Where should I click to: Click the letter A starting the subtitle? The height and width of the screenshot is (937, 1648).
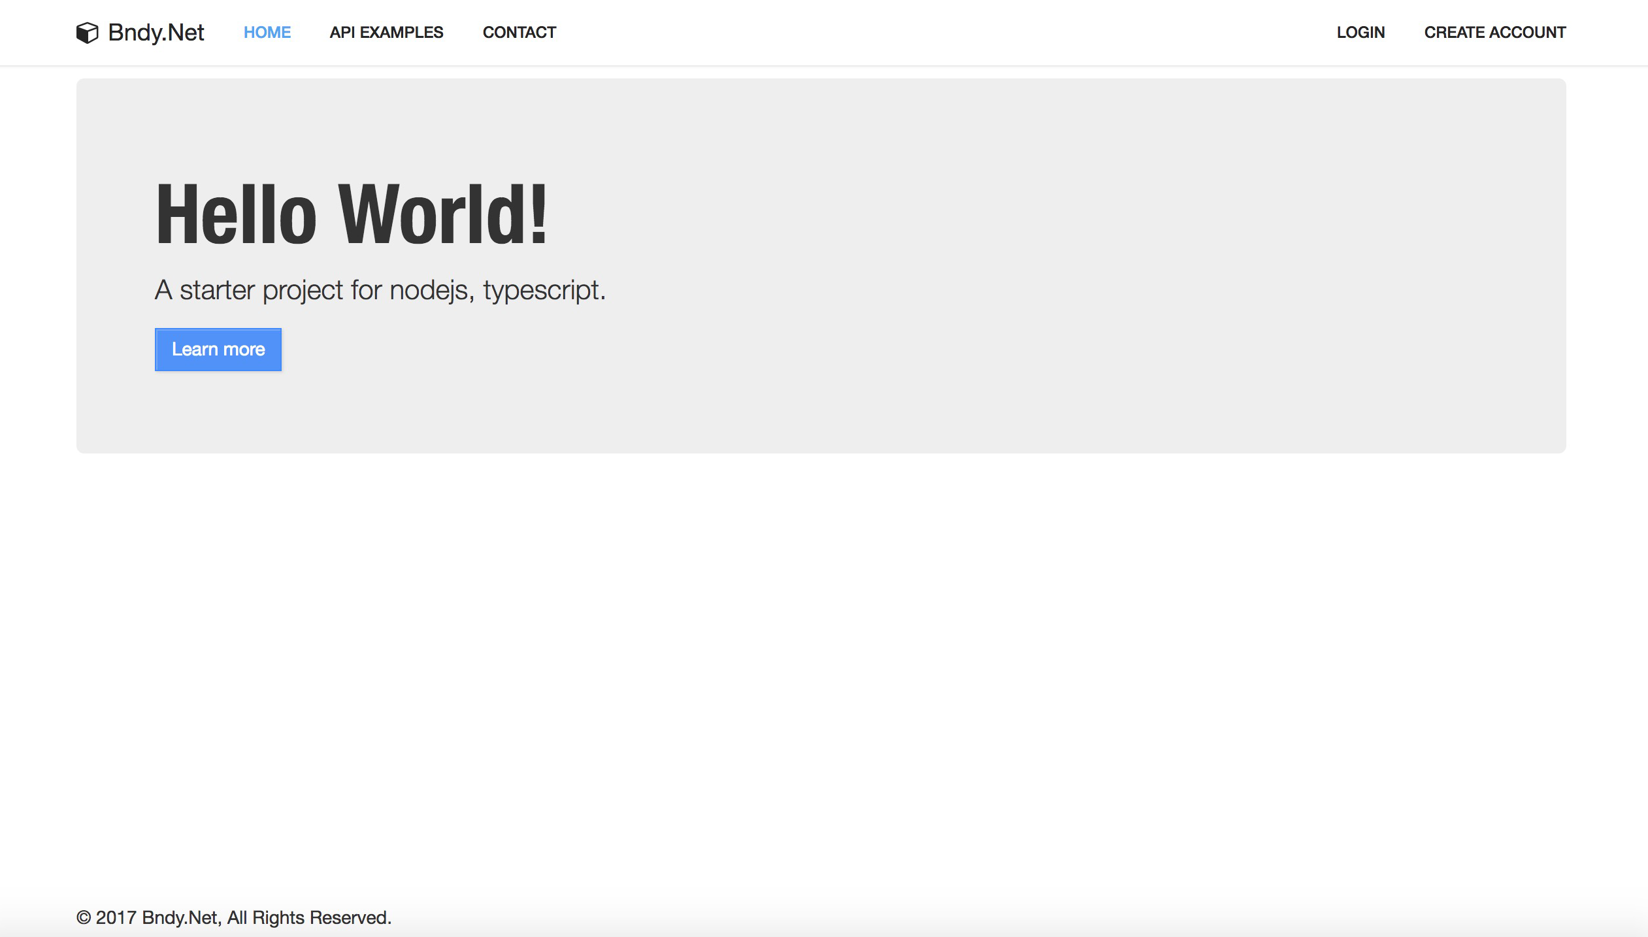(163, 290)
